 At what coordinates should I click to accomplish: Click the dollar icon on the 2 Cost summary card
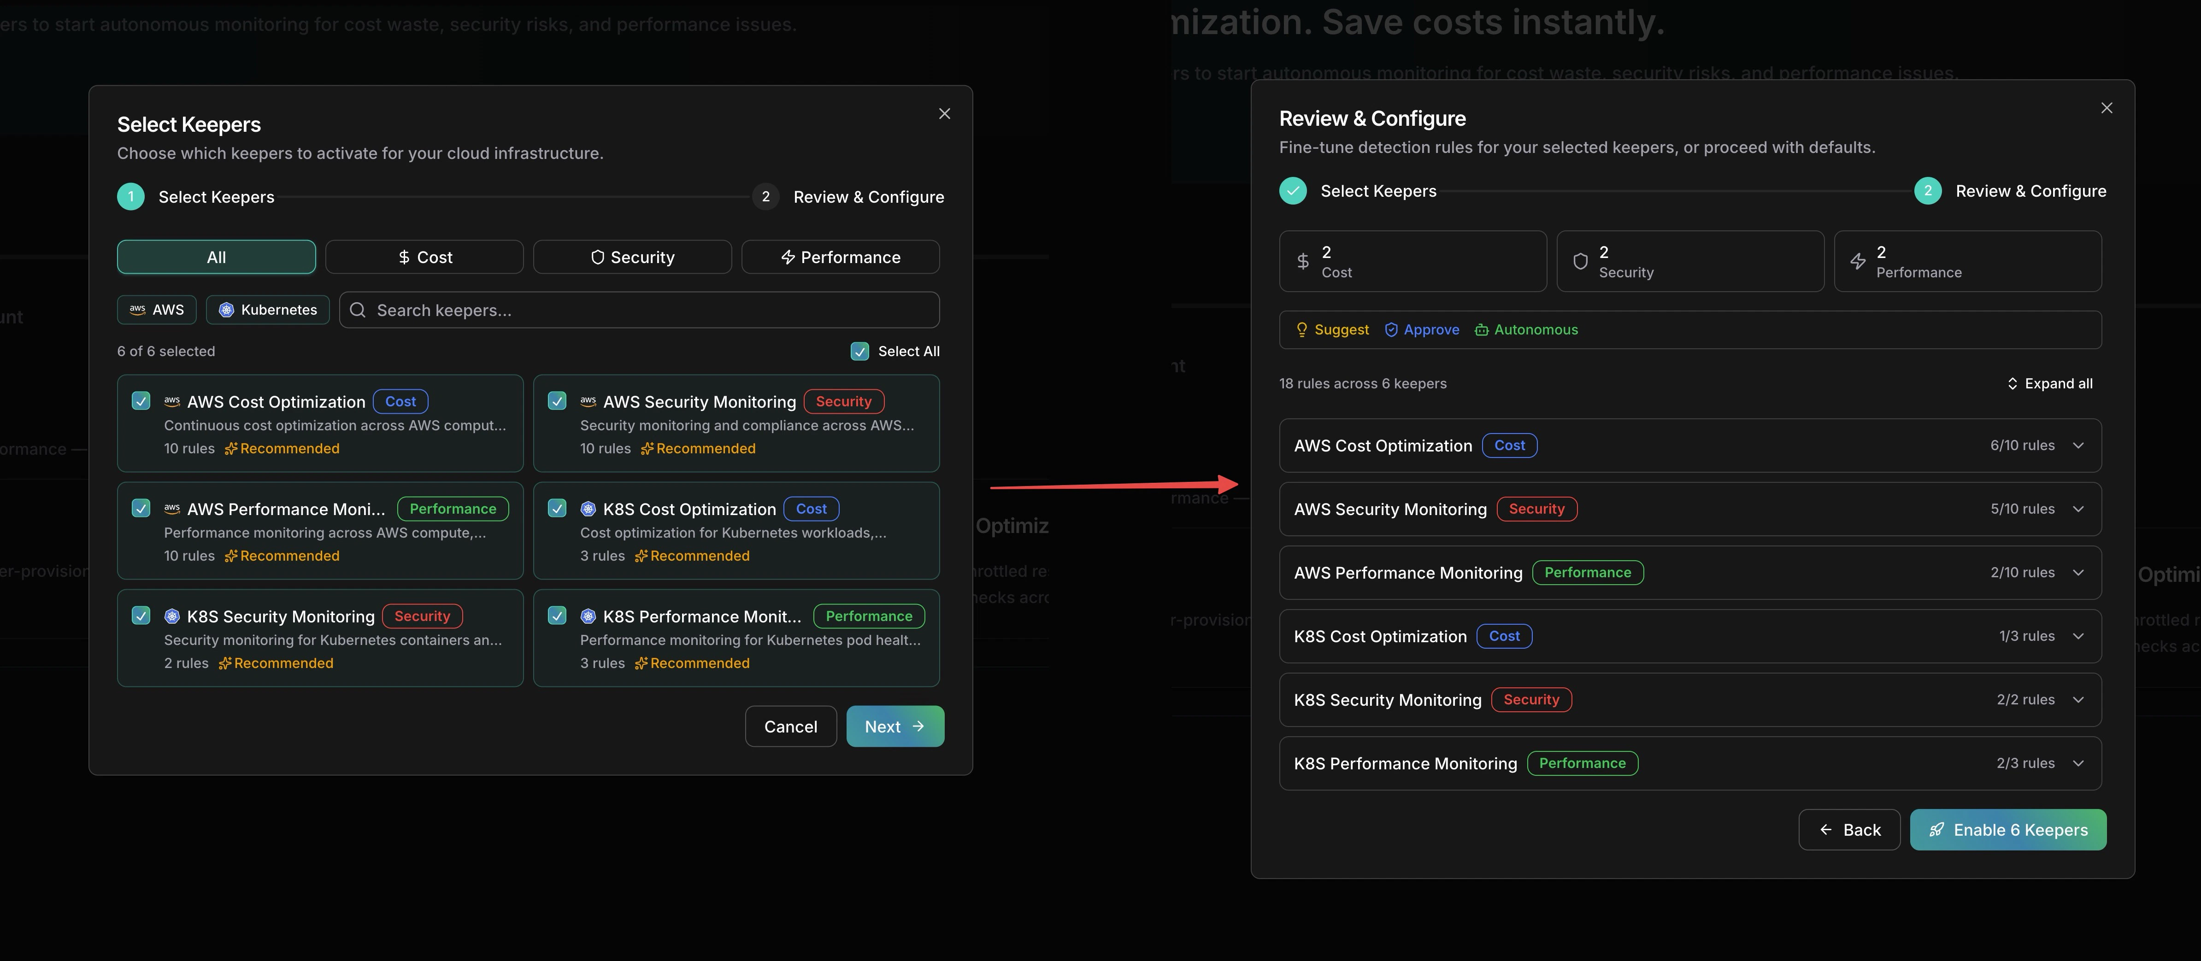click(x=1304, y=261)
